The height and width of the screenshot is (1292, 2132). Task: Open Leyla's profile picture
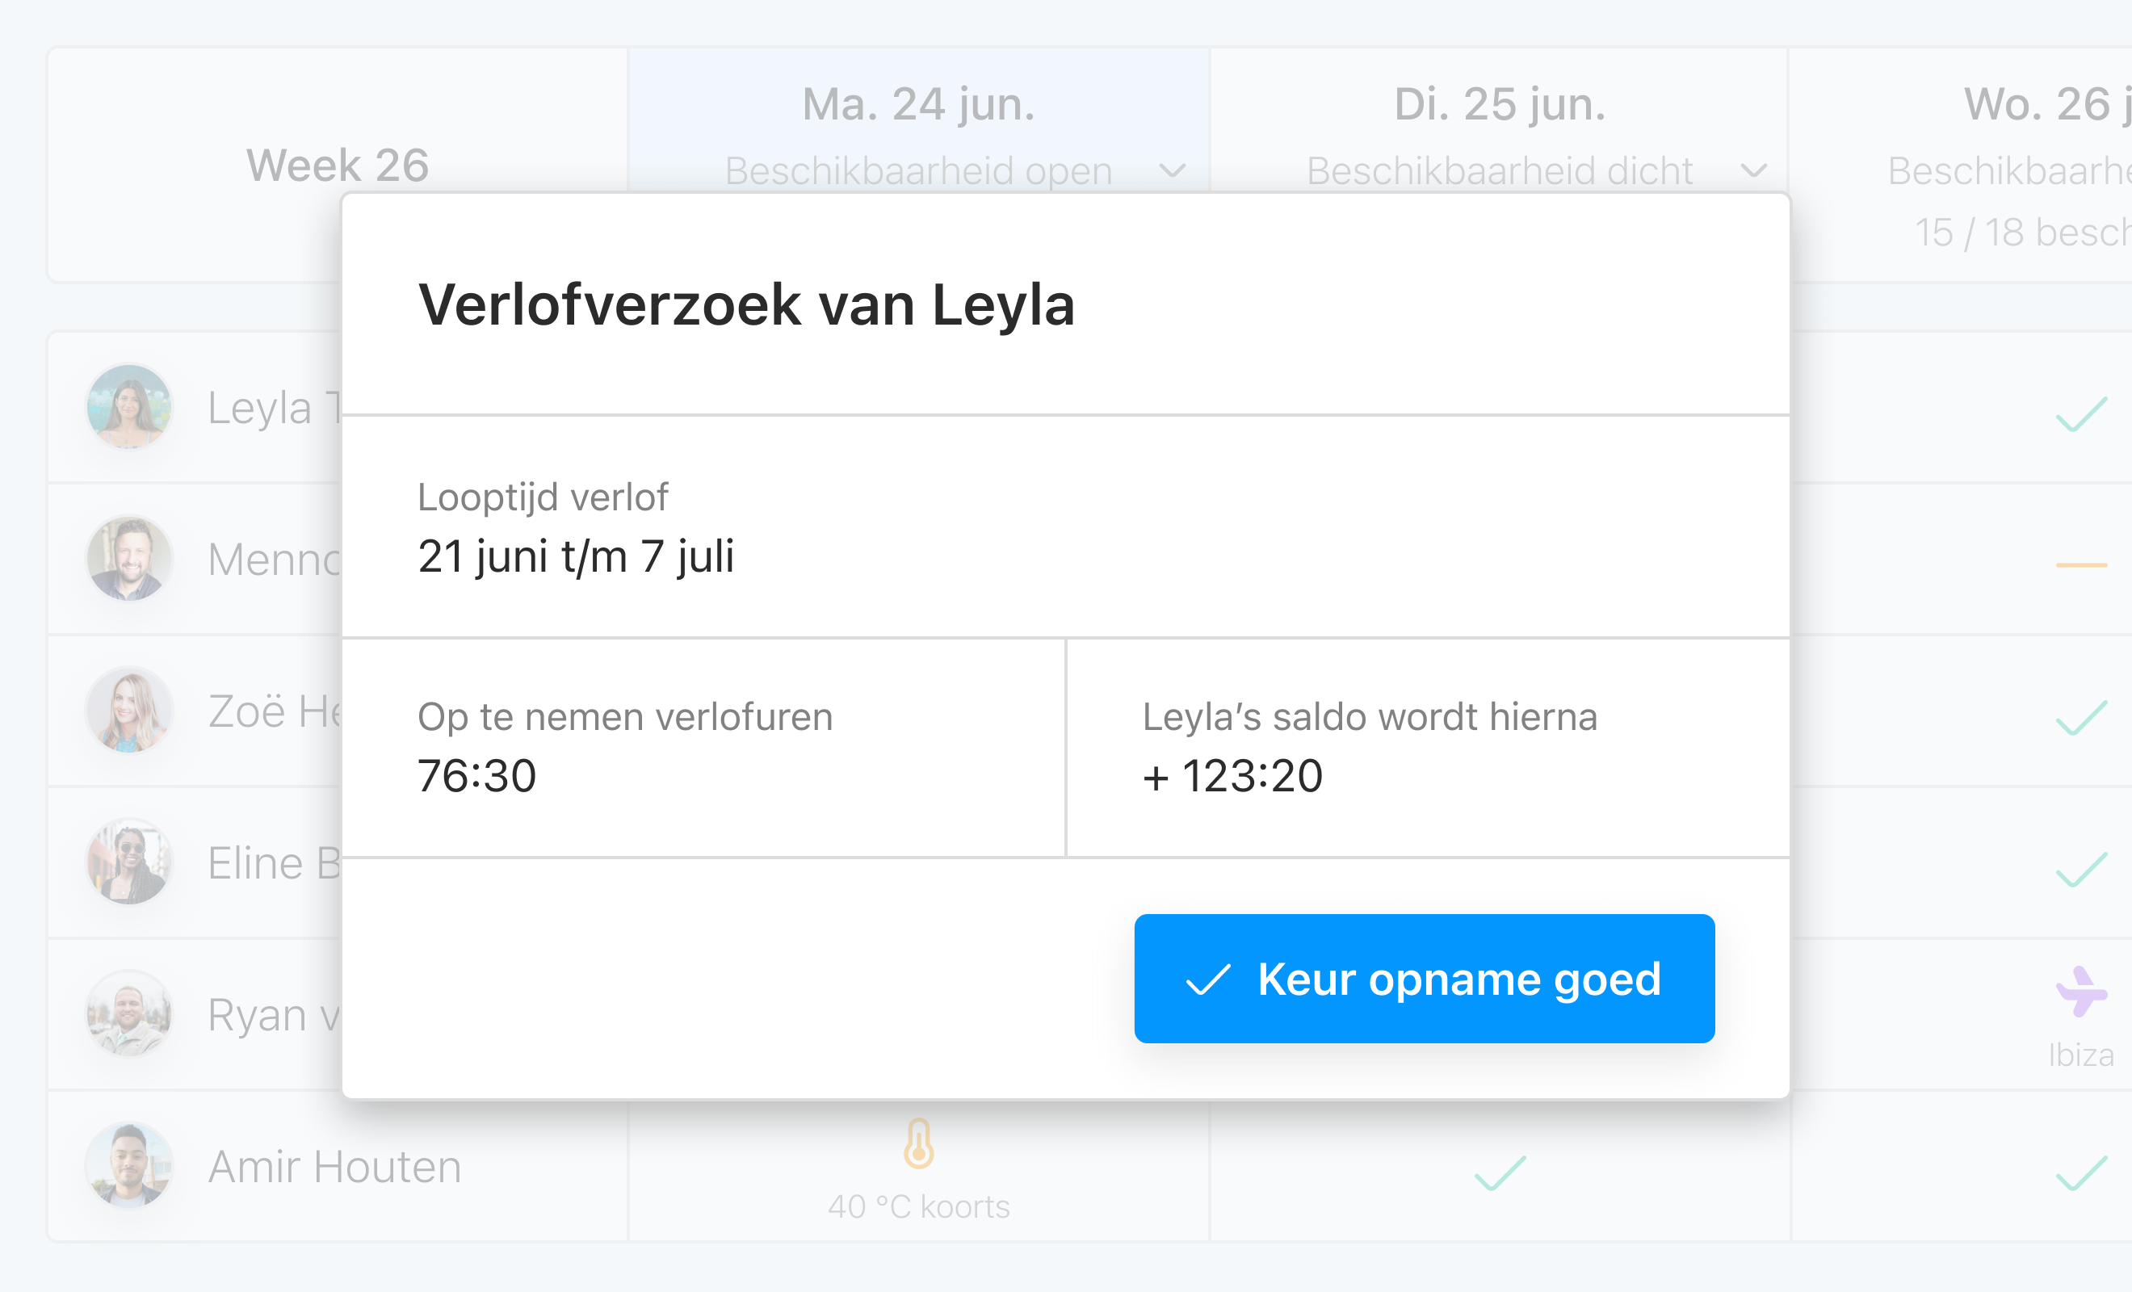click(128, 407)
